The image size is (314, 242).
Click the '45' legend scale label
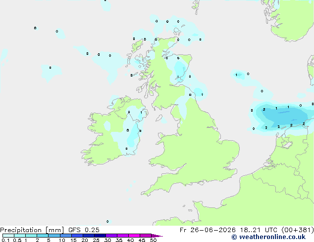(142, 240)
